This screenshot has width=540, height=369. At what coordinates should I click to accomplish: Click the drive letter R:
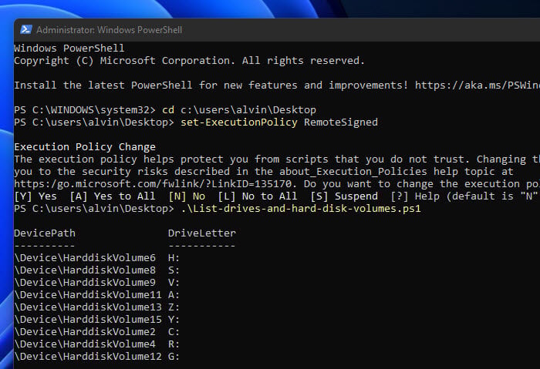(174, 344)
